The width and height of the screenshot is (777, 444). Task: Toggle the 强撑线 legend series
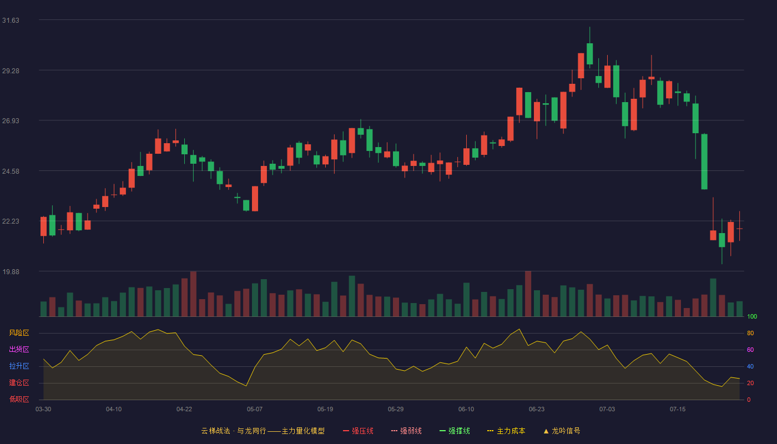[455, 431]
